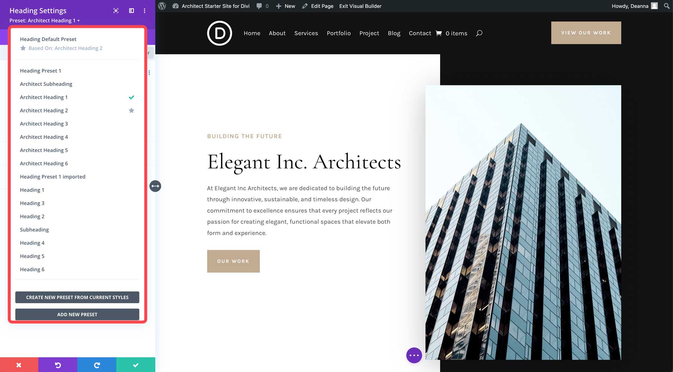Click the purple floating builder button

414,355
